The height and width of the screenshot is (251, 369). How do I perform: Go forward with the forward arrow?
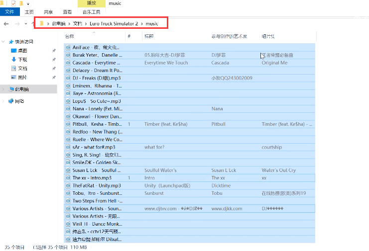[17, 24]
